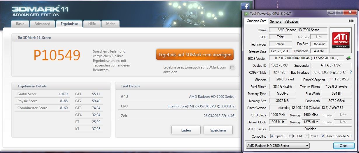Click the GT3 74,34 result
The image size is (359, 153).
coord(89,108)
